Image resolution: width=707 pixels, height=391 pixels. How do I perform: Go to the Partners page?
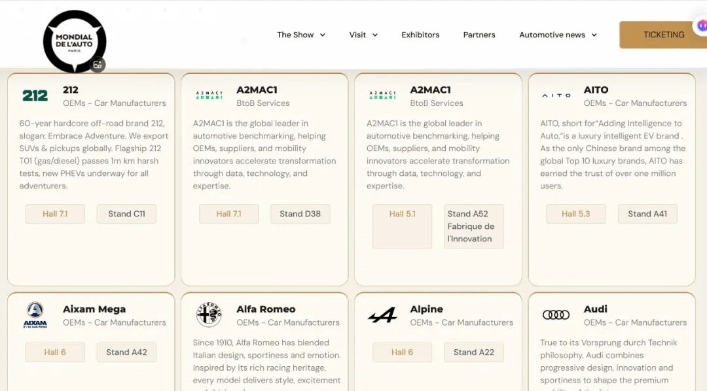(479, 35)
